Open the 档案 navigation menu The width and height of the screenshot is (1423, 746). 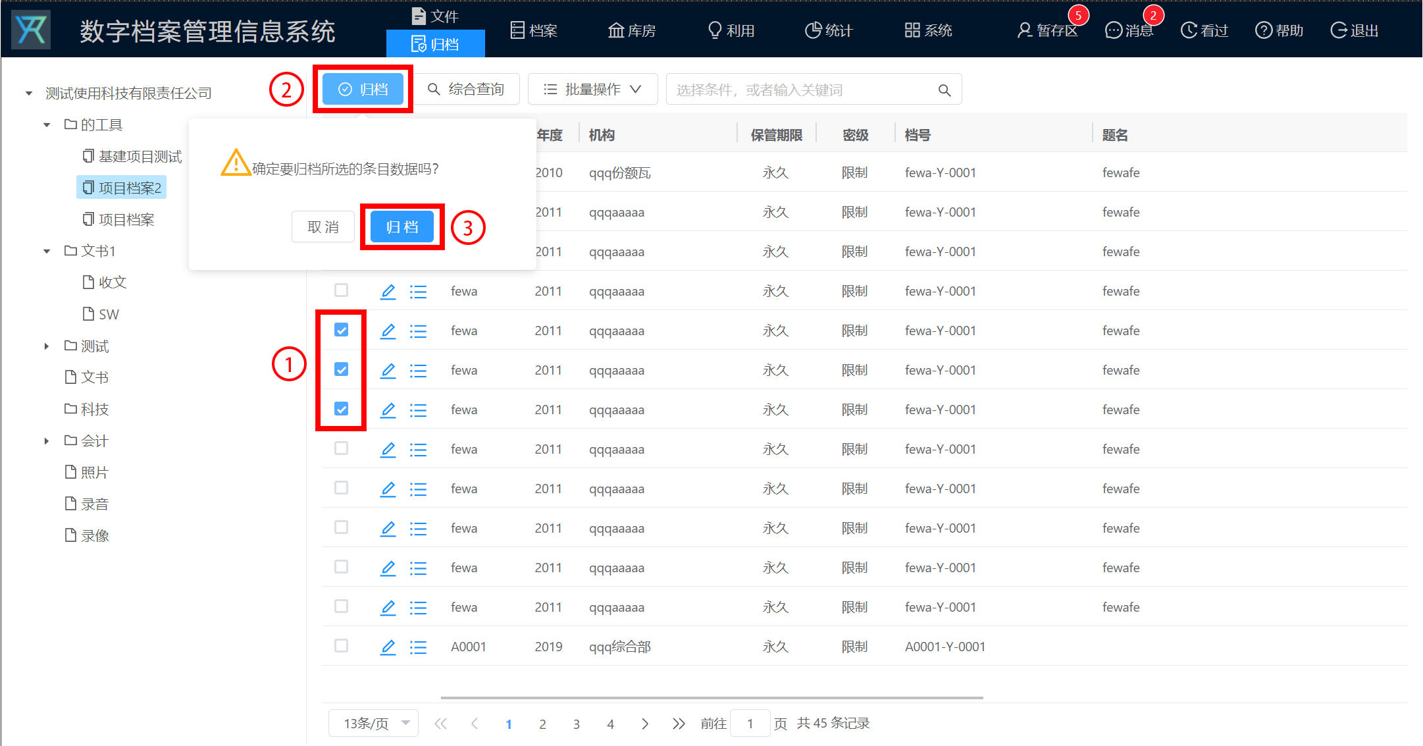point(534,30)
